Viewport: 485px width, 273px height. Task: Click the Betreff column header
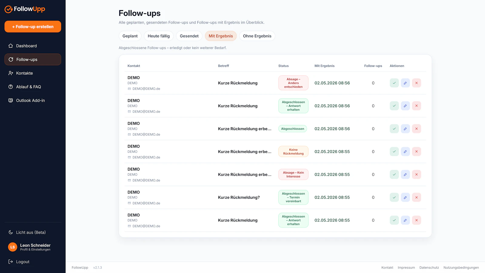click(223, 66)
